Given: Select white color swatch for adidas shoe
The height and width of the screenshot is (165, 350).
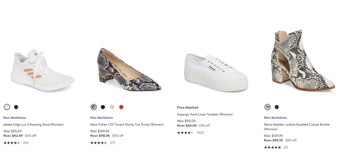Looking at the screenshot, I should (x=7, y=107).
